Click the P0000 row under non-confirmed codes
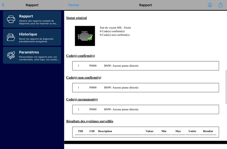Screen dimensions: 227x149 pos(146,88)
